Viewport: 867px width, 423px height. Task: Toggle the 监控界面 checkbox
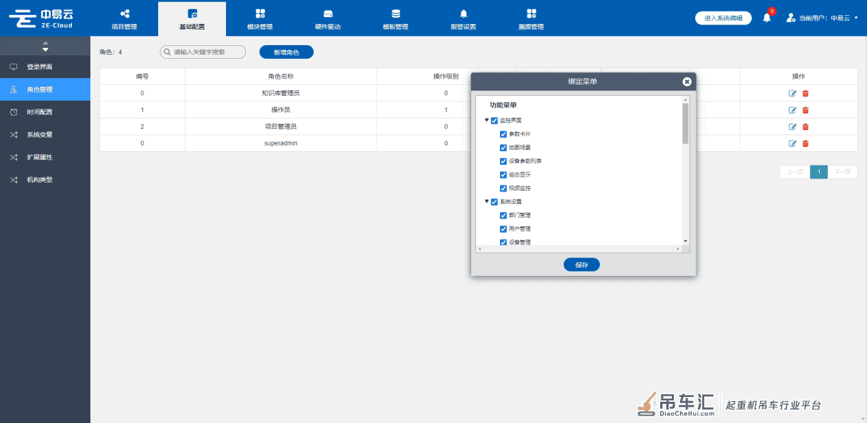pyautogui.click(x=494, y=120)
